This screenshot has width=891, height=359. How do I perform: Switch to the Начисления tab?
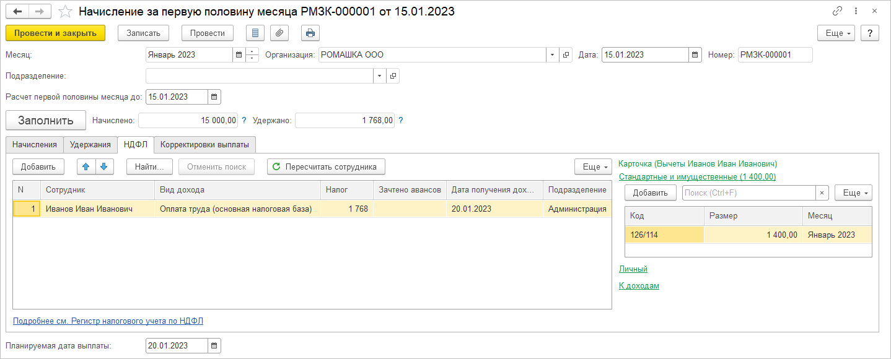click(x=35, y=145)
